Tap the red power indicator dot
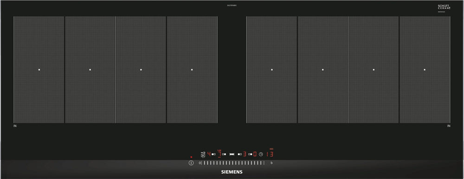 191,157
